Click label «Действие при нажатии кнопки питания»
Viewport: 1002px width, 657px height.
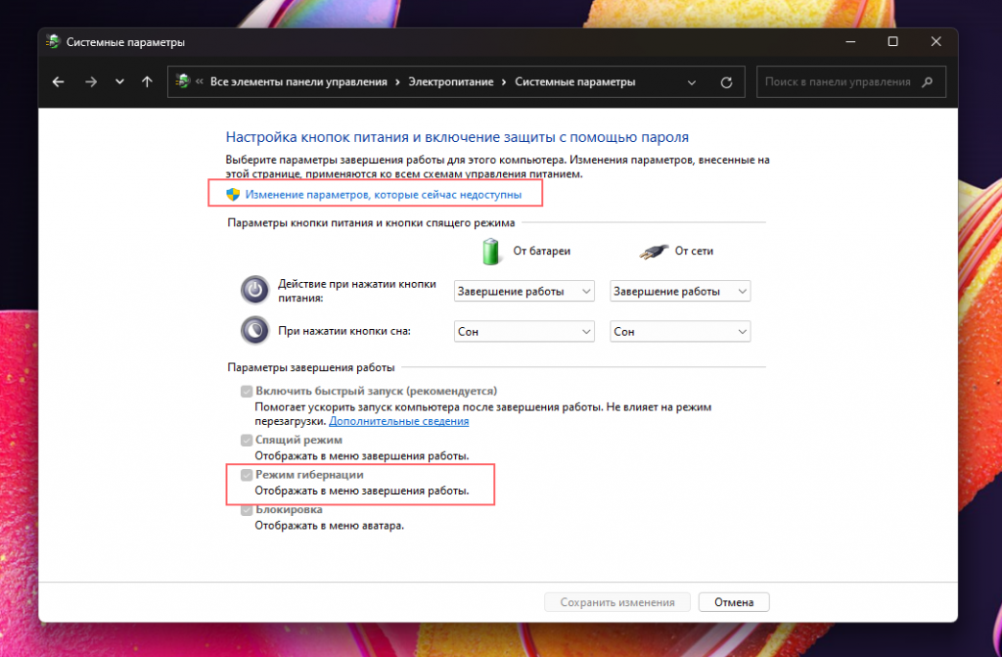pos(356,291)
